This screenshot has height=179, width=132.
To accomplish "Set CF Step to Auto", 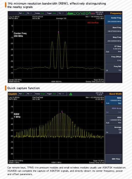I will click(x=107, y=52).
